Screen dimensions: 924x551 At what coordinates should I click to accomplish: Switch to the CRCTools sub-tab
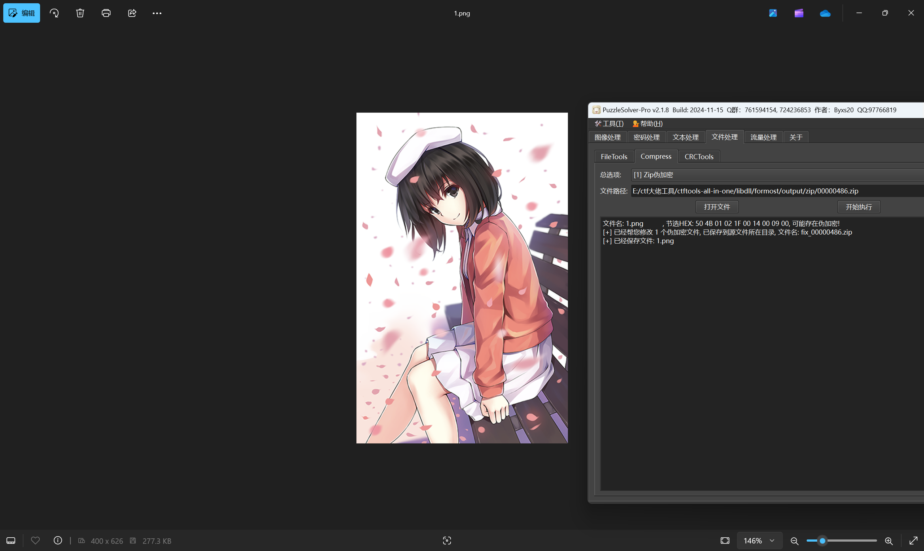click(699, 156)
